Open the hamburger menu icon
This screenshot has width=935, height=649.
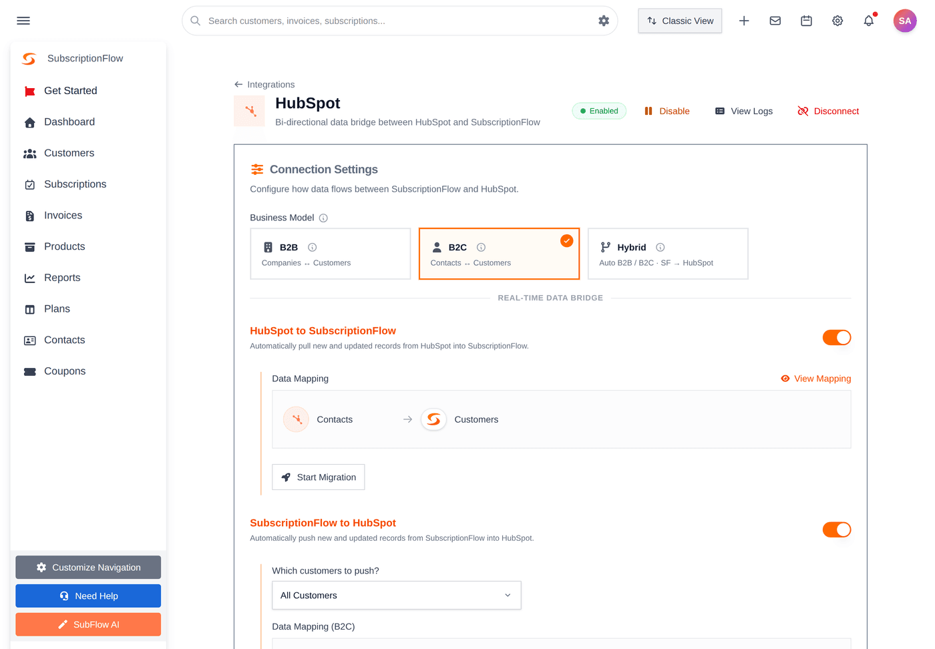[x=23, y=21]
